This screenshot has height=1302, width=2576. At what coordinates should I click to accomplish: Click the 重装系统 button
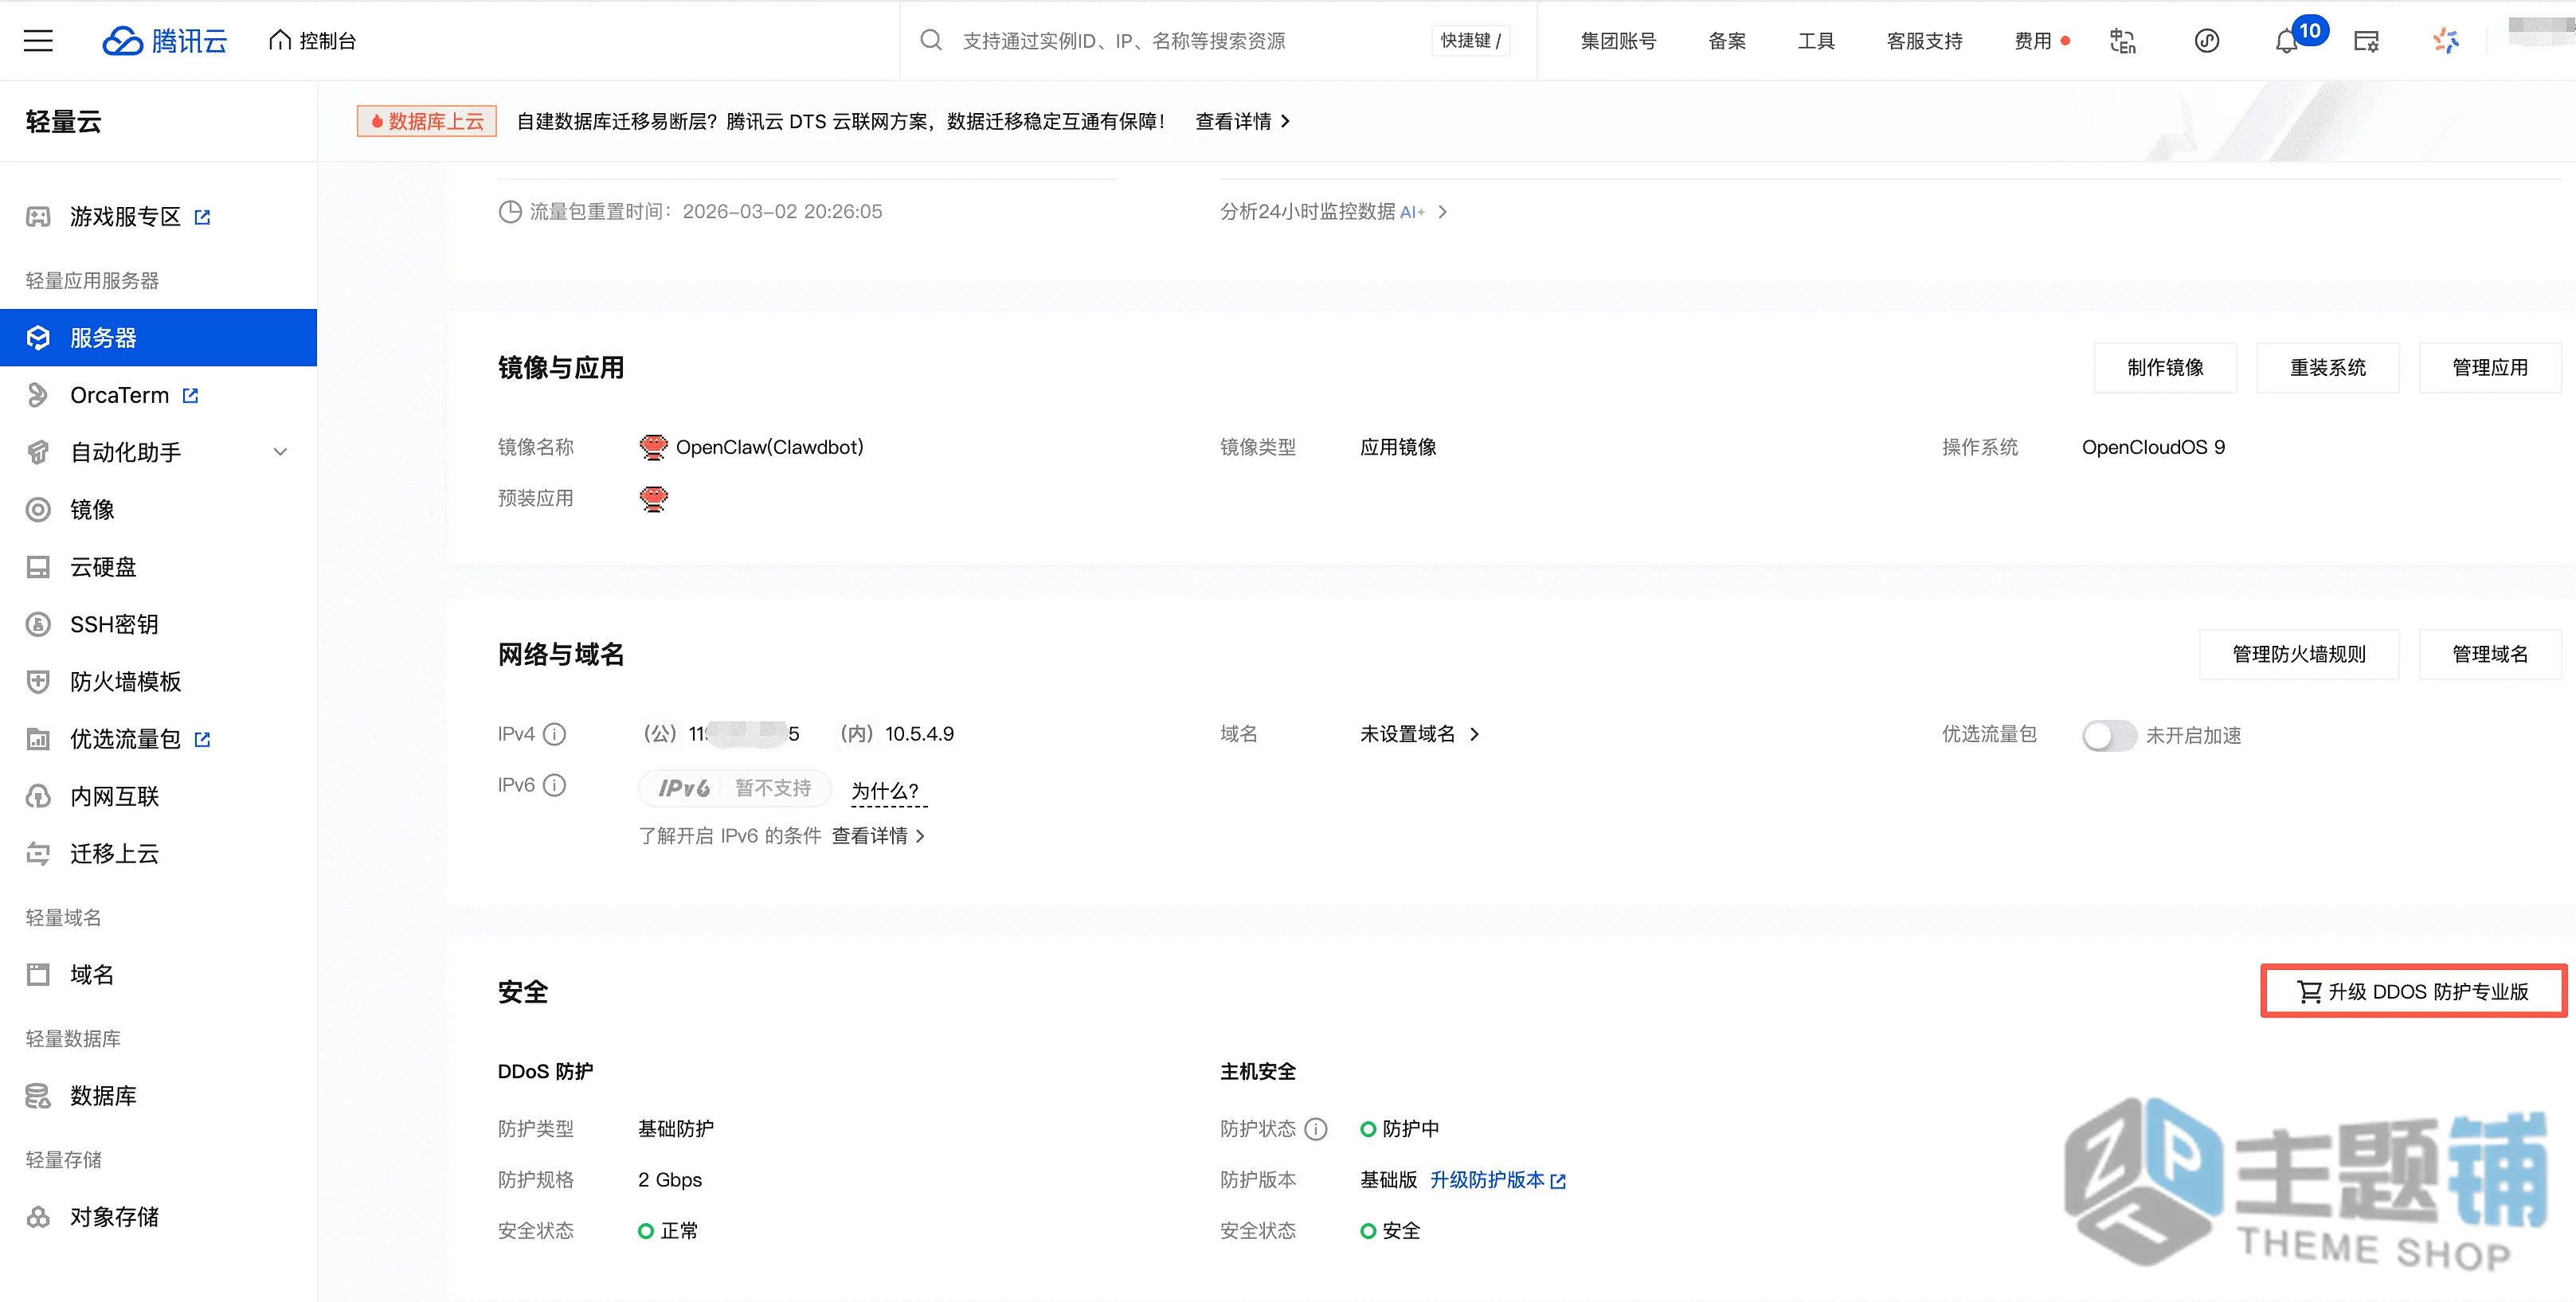pos(2327,367)
